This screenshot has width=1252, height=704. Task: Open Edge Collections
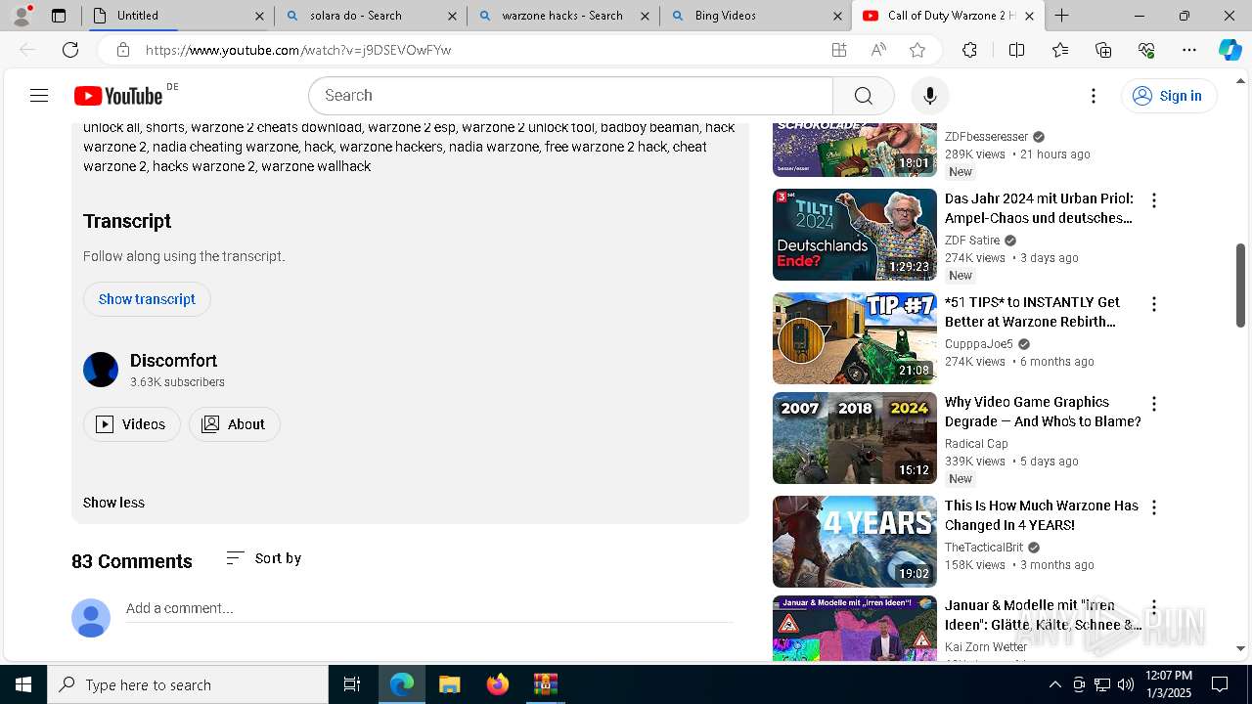(x=1103, y=50)
